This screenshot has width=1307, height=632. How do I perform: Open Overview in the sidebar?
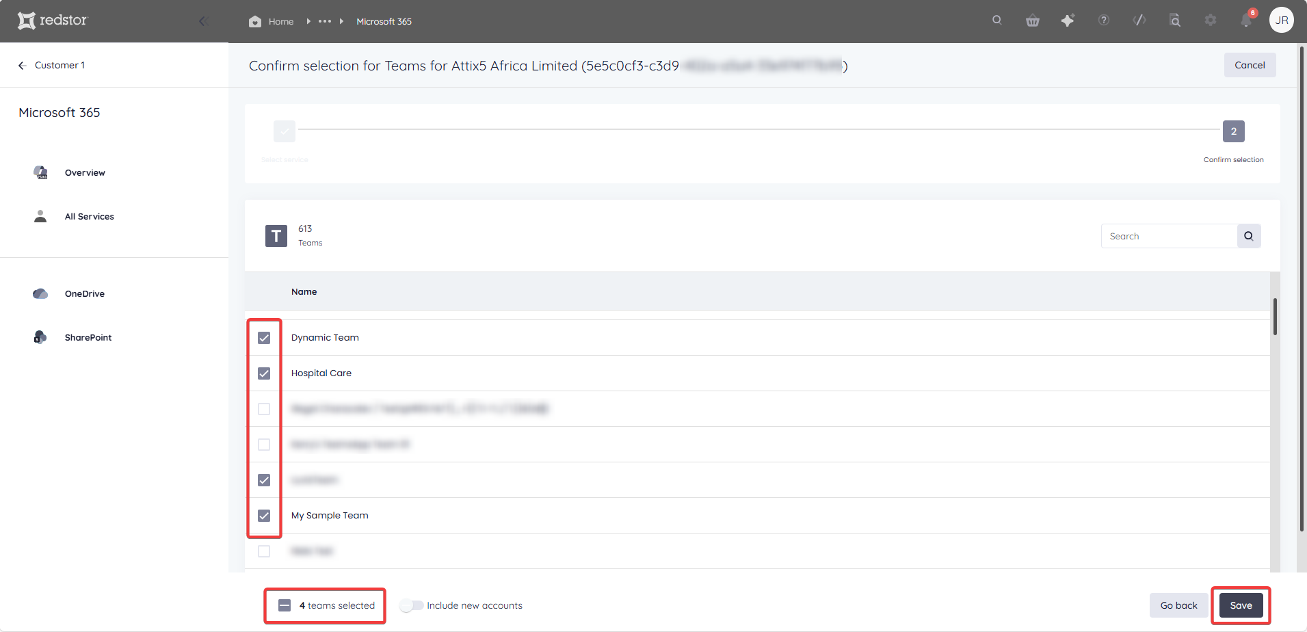click(85, 172)
